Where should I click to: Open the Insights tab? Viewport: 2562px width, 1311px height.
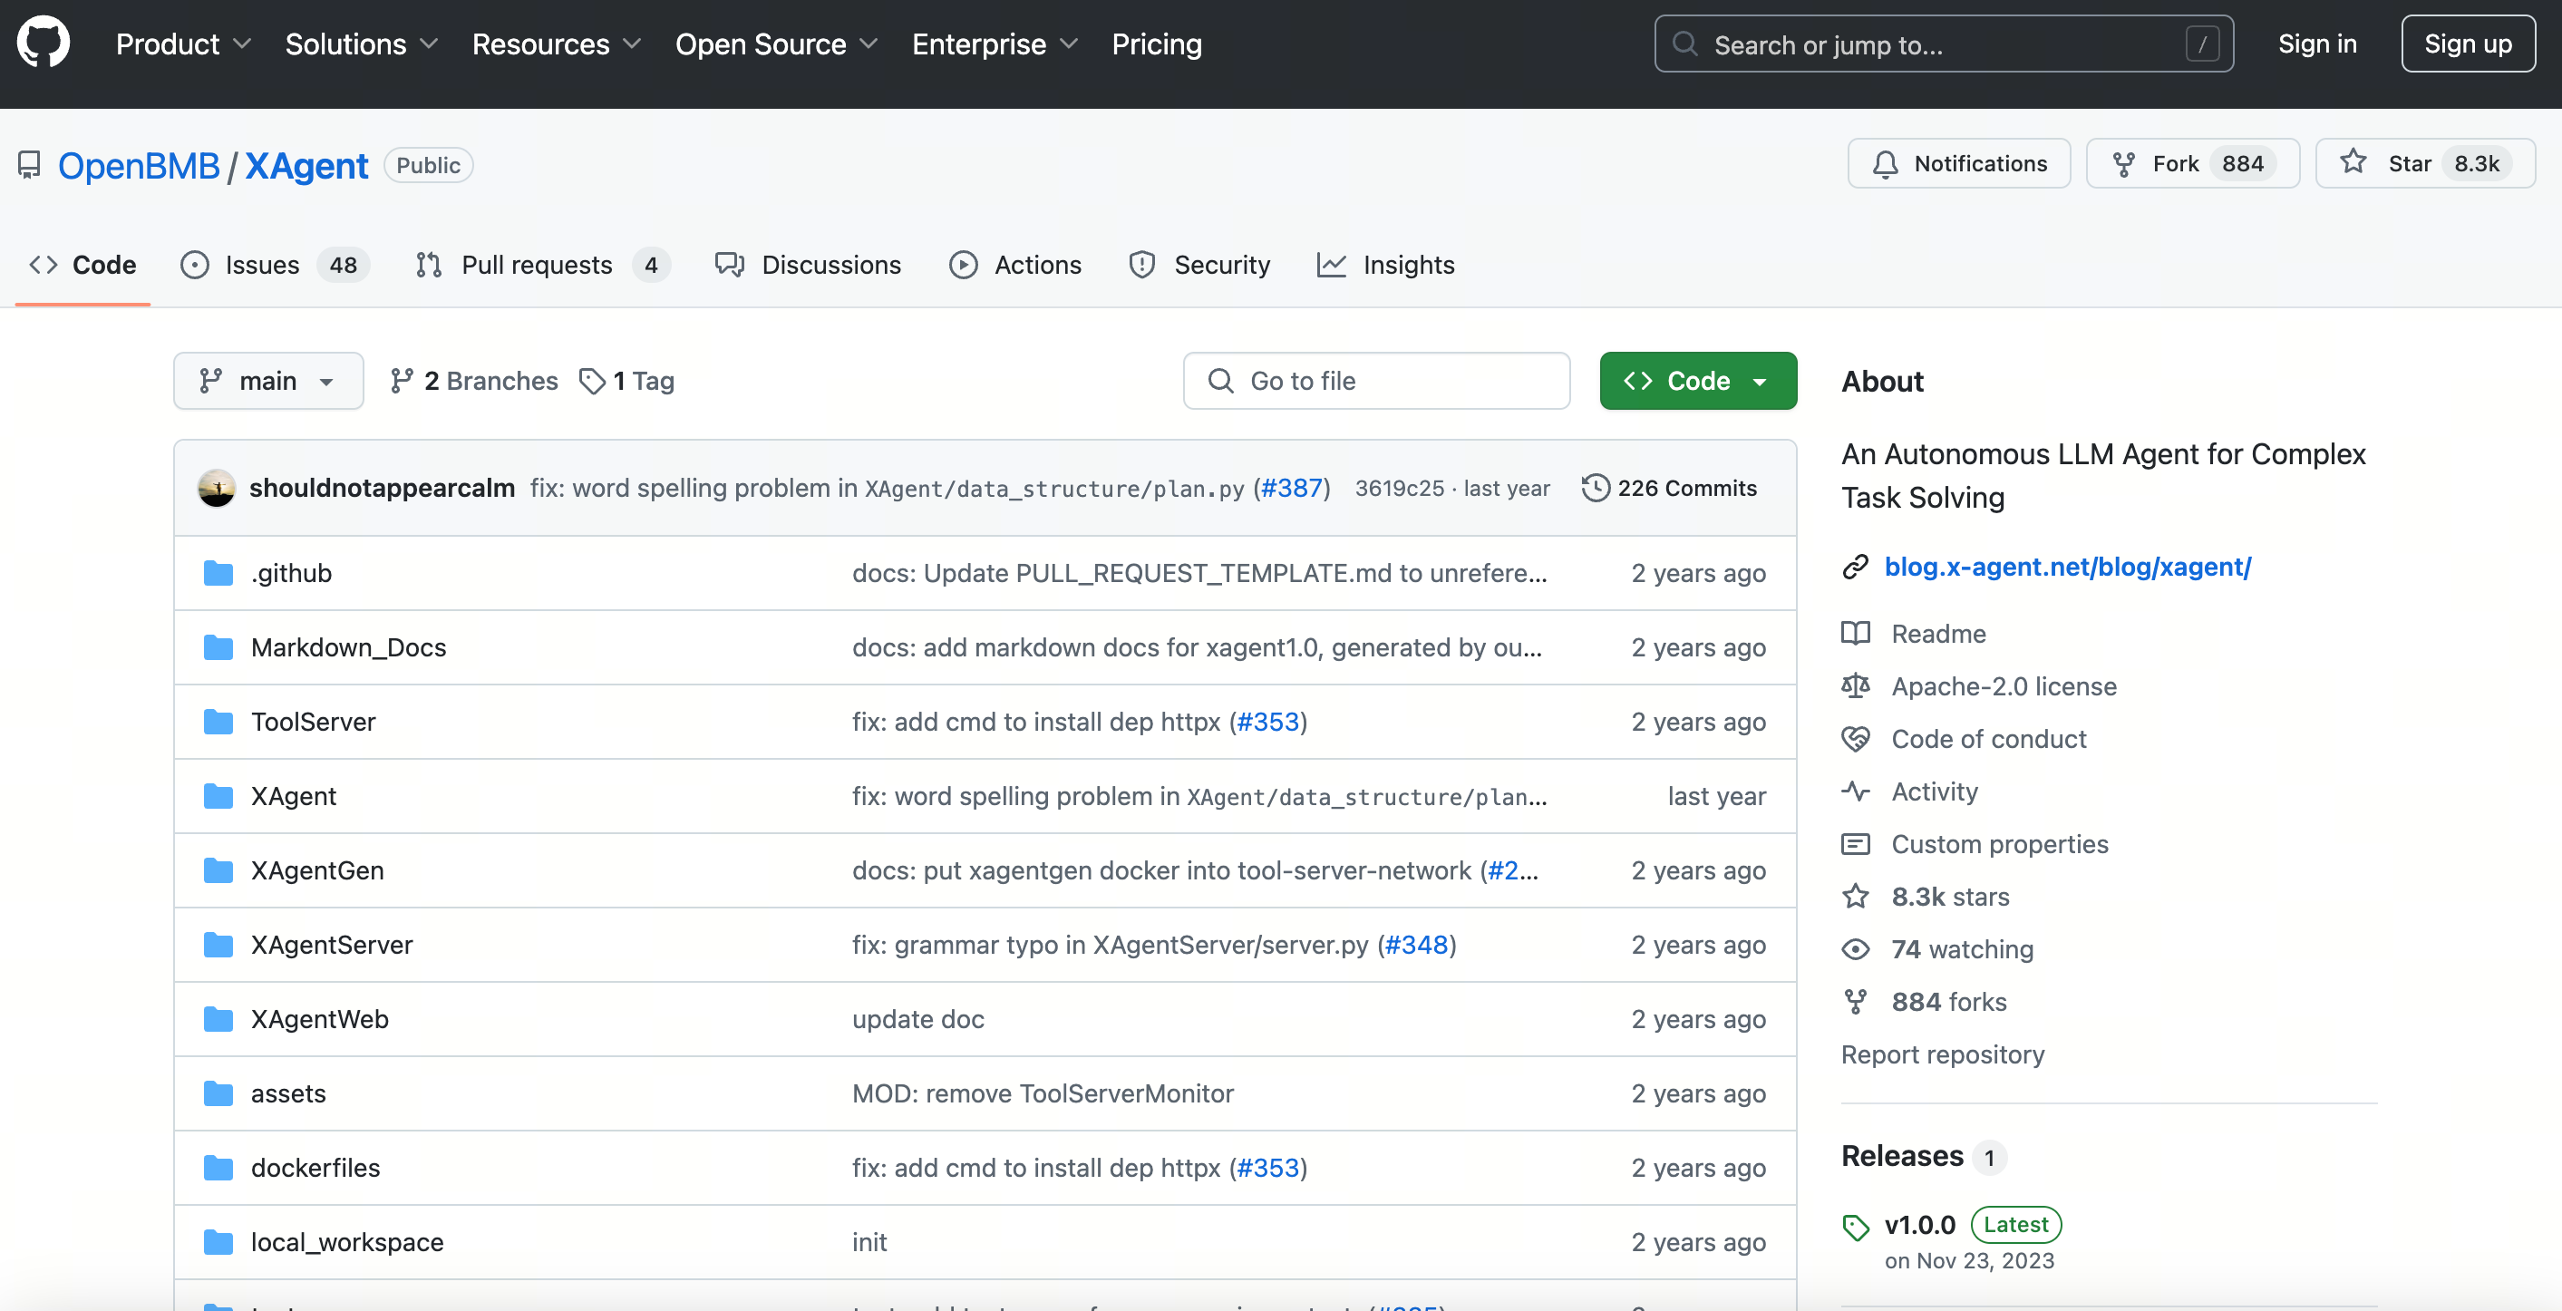(x=1407, y=265)
